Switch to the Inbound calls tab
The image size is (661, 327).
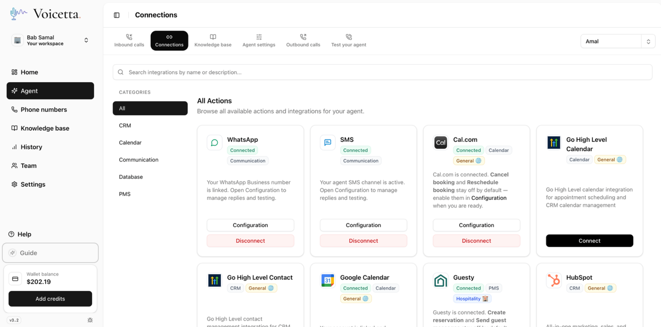click(129, 41)
